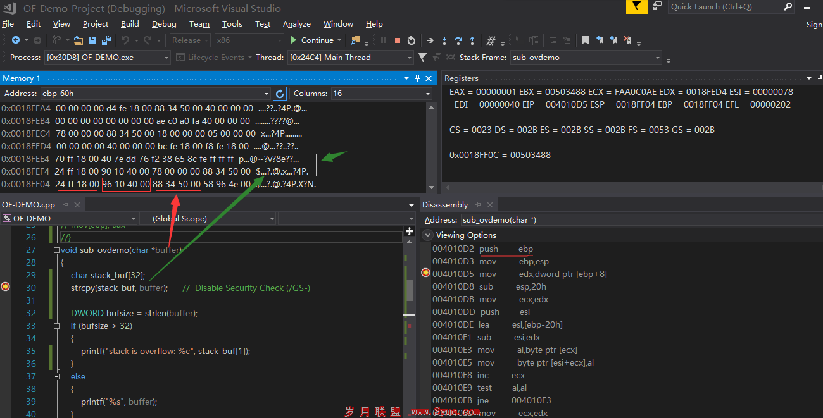Collapse the else block on line 37
This screenshot has width=823, height=418.
pyautogui.click(x=56, y=376)
